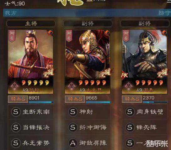171x150 pixels.
Task: Click the yin-yang icon on 周泰 card
Action: click(x=164, y=33)
